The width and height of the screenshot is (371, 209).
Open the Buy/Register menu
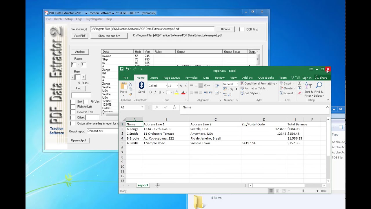point(94,19)
